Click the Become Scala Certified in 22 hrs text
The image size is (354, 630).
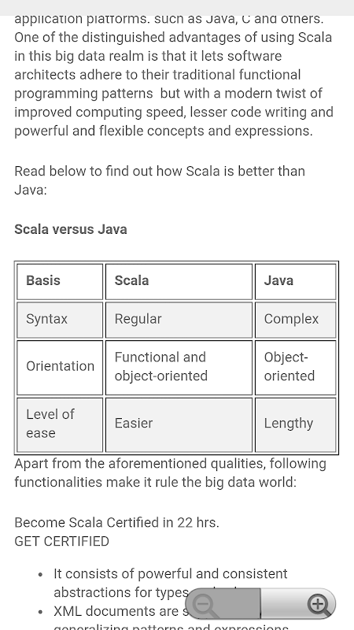[x=116, y=522]
